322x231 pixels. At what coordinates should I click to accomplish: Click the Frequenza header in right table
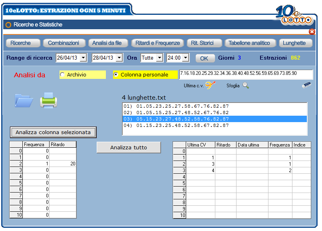(x=280, y=145)
